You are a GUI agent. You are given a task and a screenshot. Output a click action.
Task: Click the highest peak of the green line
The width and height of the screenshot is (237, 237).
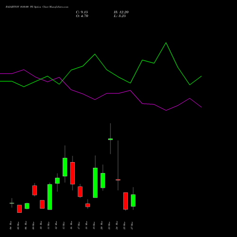pos(166,43)
